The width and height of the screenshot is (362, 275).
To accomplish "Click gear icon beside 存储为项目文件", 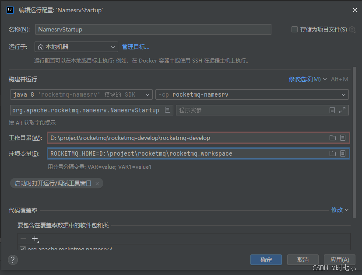I will coord(353,29).
